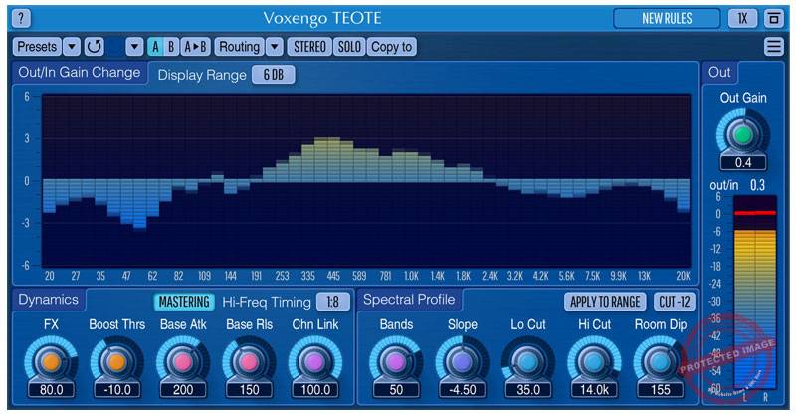Click the reset preset circular arrow icon
This screenshot has width=796, height=415.
coord(95,47)
